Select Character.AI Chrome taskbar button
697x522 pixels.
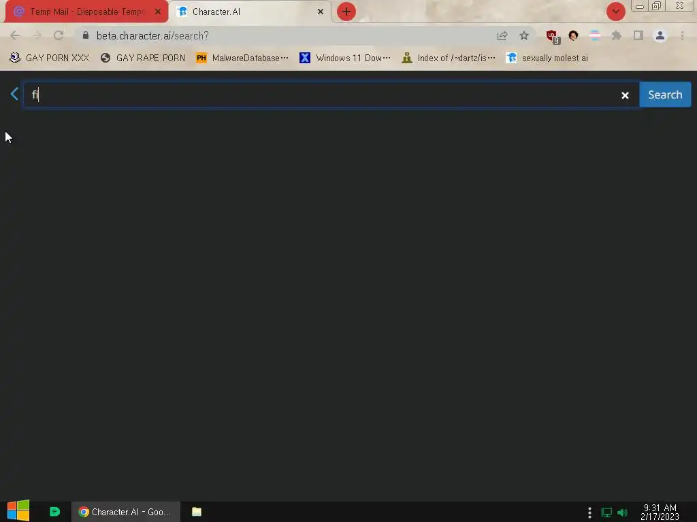point(126,512)
